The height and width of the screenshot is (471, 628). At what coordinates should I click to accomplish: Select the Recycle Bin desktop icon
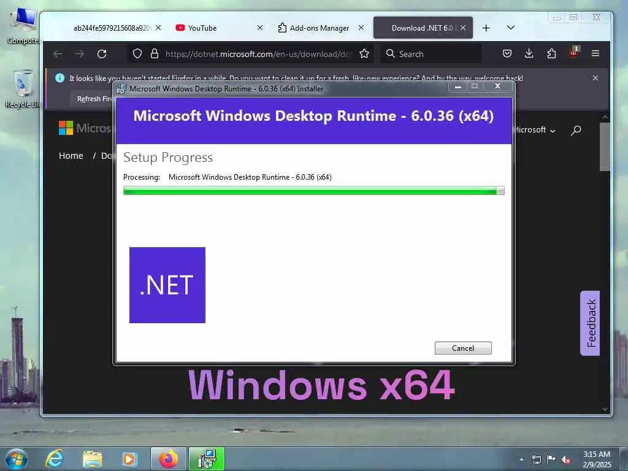pos(23,89)
